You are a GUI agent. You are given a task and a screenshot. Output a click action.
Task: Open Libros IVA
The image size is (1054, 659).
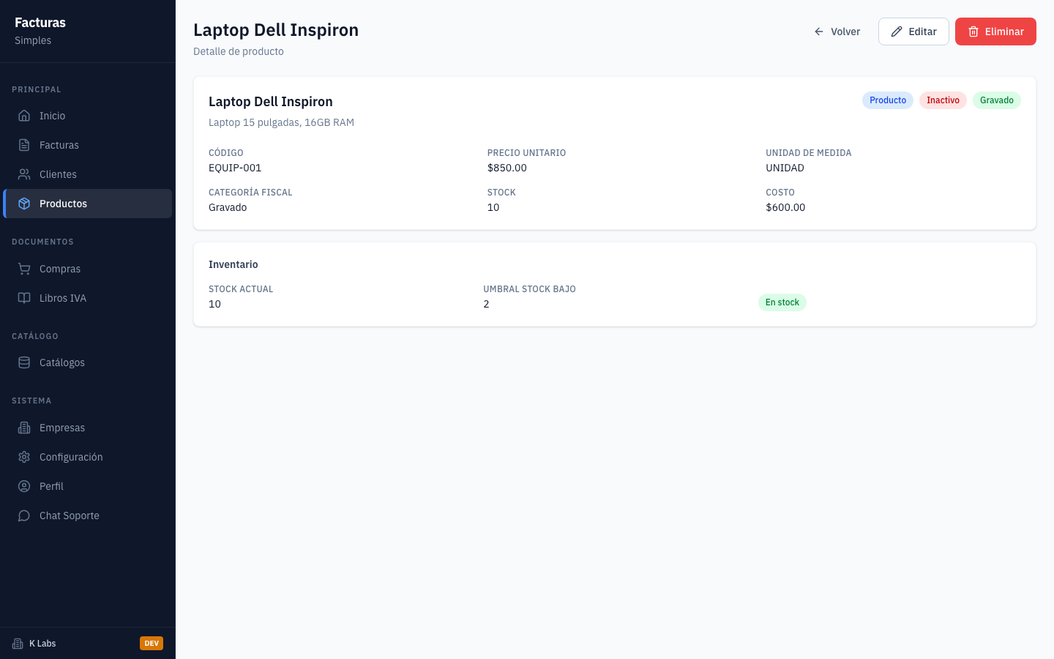tap(88, 298)
